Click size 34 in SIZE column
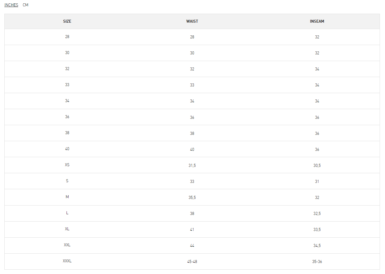This screenshot has height=274, width=385. [67, 101]
